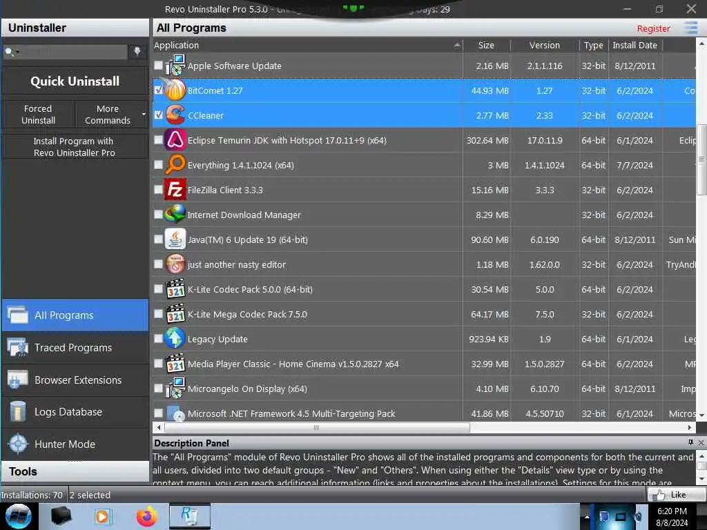Click the just another nasty editor icon

coord(175,264)
